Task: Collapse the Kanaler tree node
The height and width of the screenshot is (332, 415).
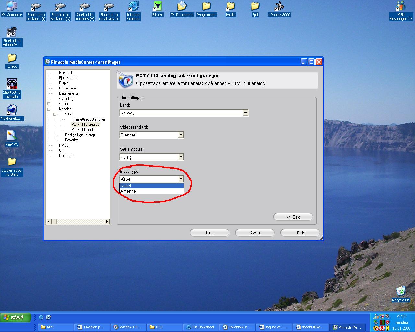Action: click(x=49, y=109)
